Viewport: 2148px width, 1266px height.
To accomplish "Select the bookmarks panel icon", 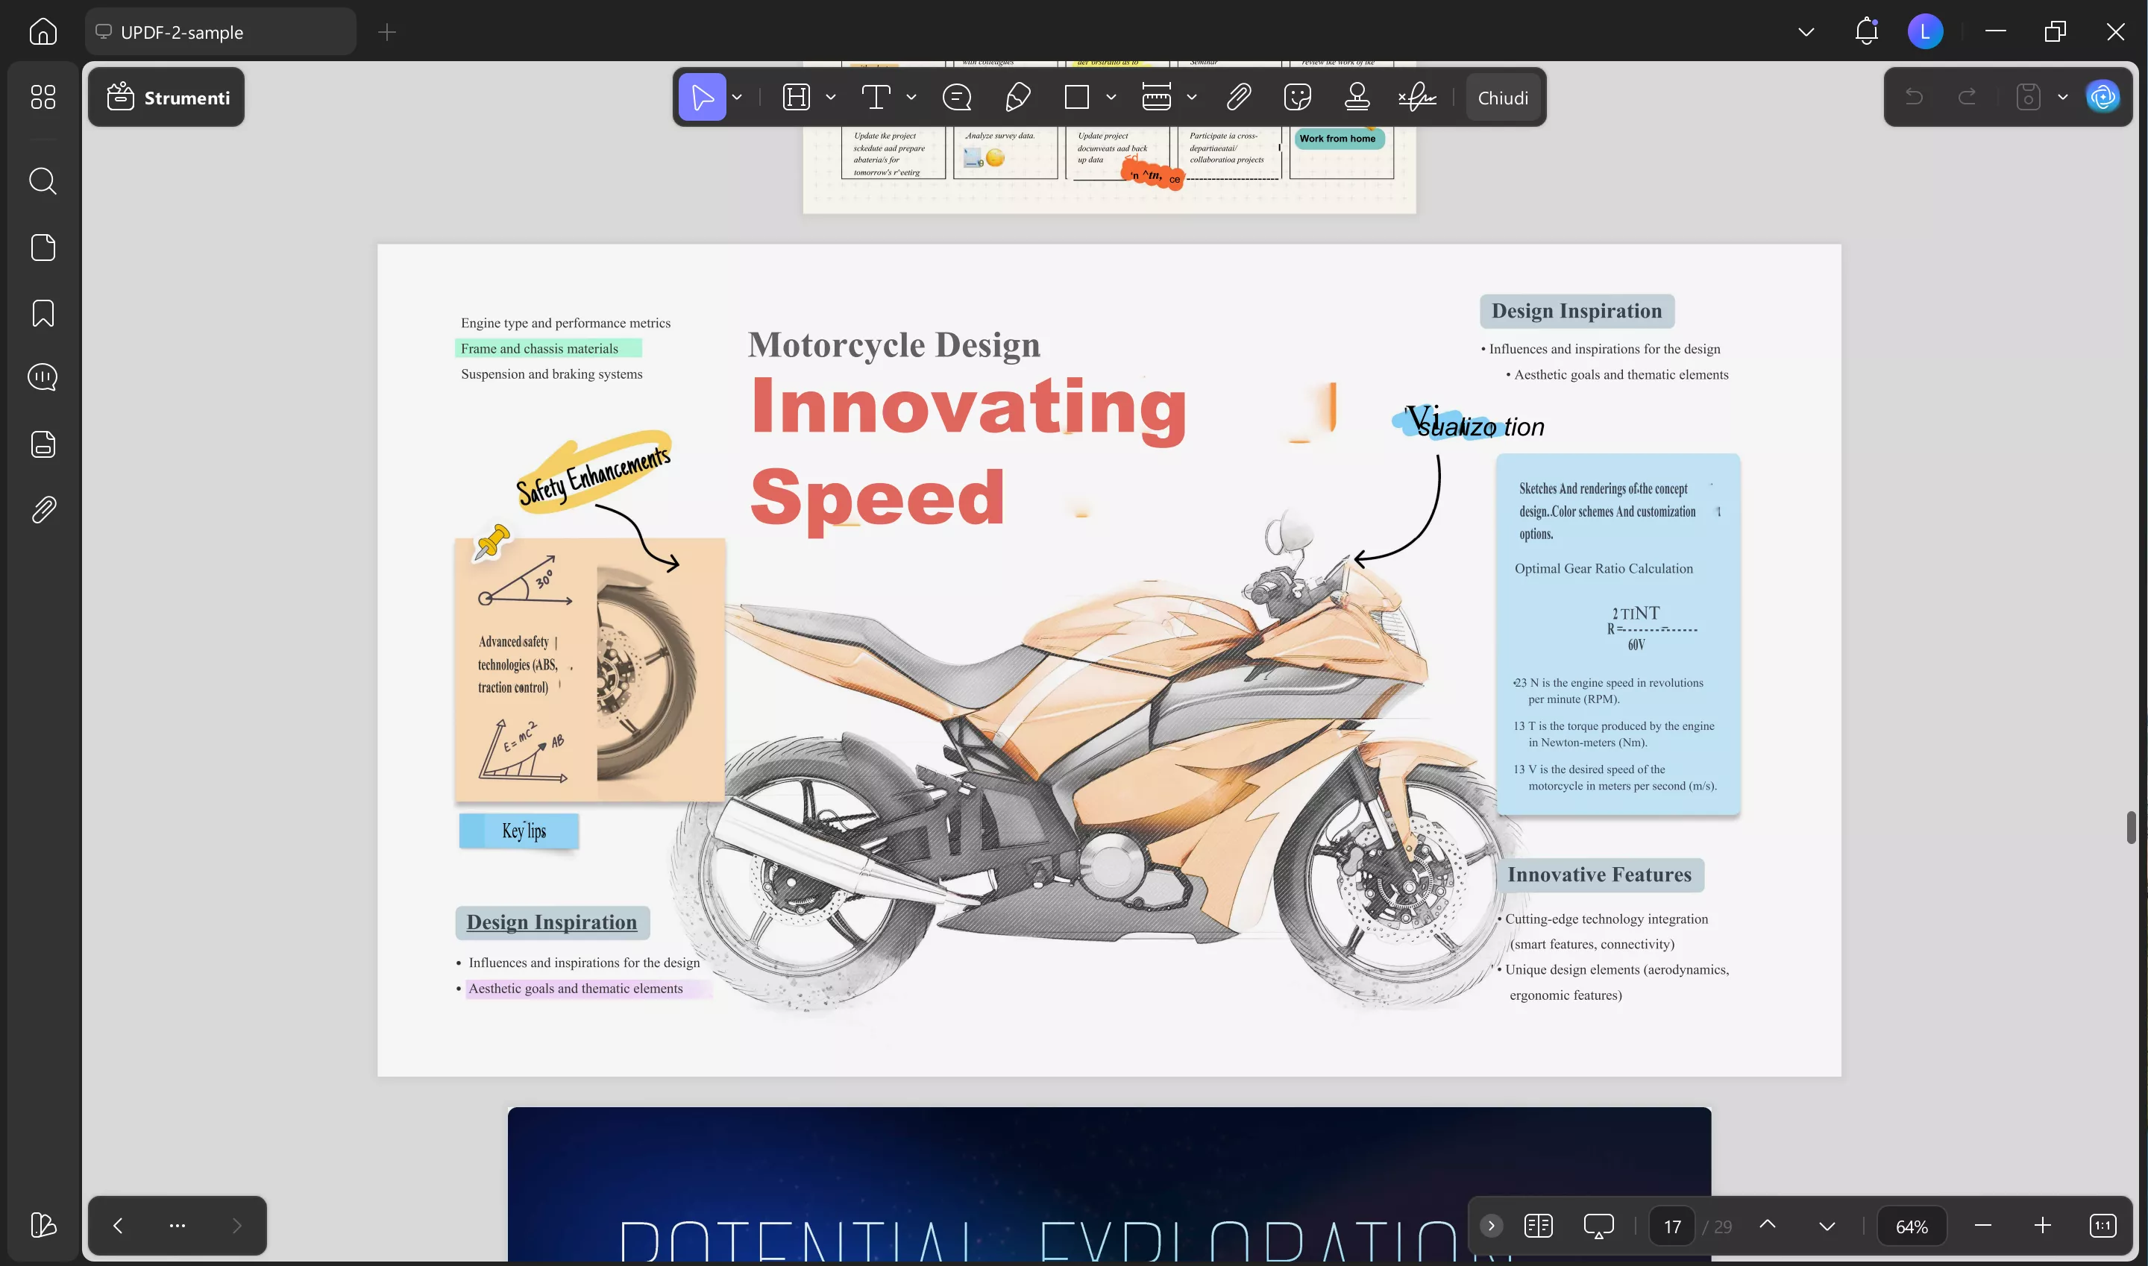I will [42, 313].
